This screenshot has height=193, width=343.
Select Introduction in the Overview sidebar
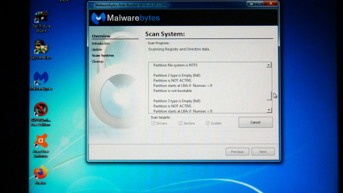click(x=100, y=43)
